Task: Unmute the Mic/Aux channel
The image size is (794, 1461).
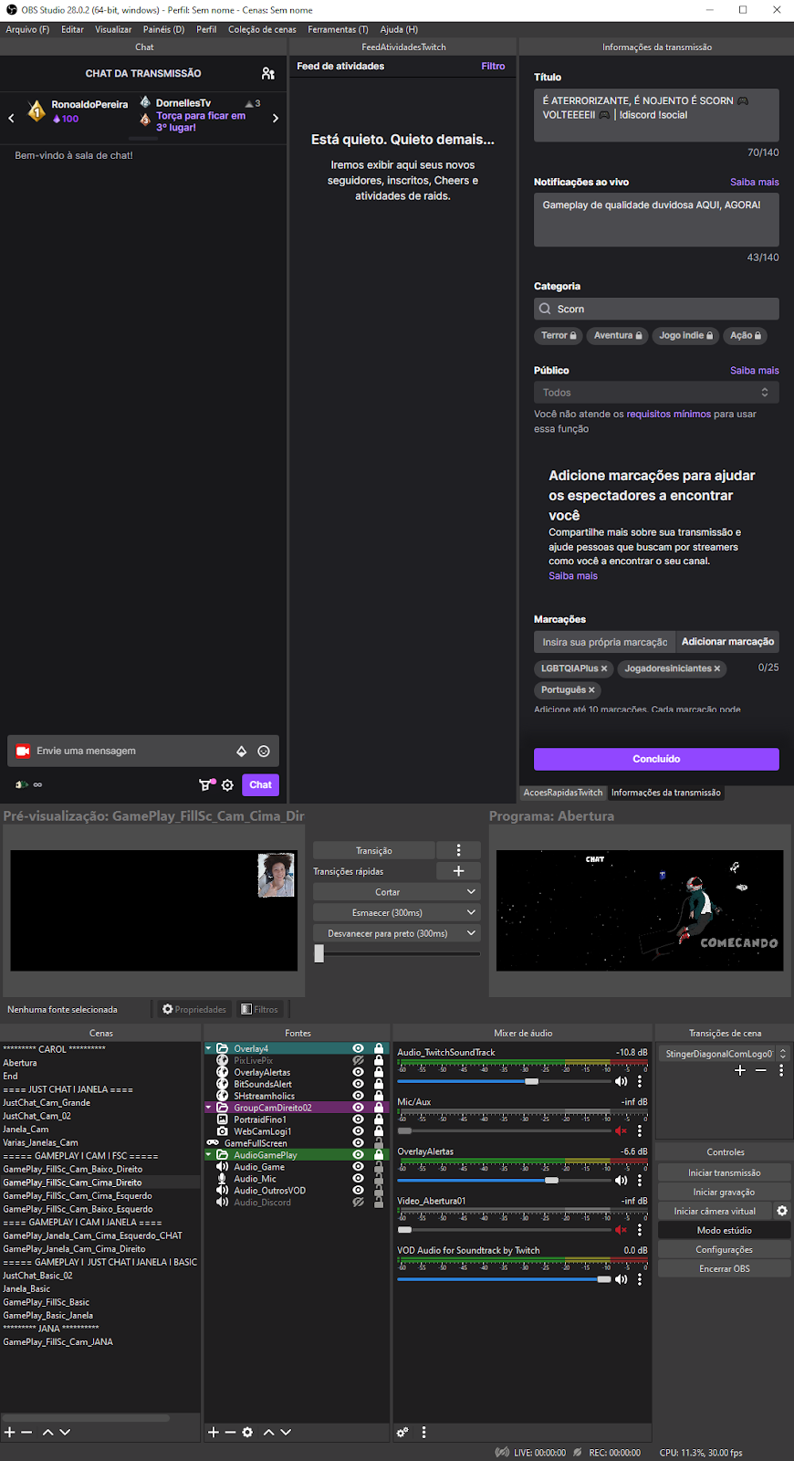Action: [x=622, y=1130]
